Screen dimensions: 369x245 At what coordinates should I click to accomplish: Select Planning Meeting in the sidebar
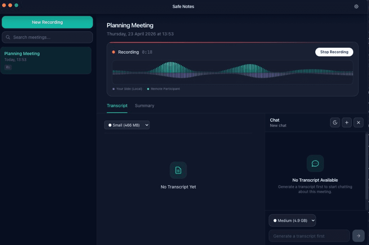46,60
